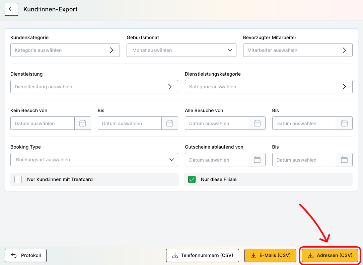363x265 pixels.
Task: Download Telefonnummern (CSV)
Action: [202, 255]
